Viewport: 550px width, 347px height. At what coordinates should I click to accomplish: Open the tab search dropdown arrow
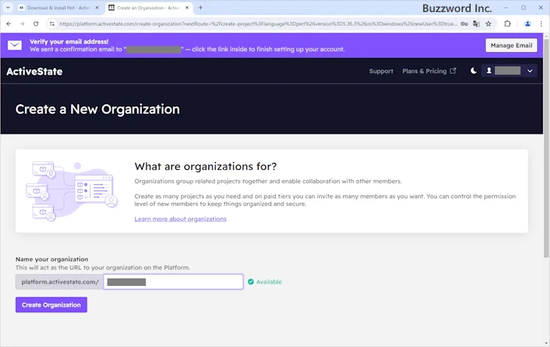tap(8, 8)
